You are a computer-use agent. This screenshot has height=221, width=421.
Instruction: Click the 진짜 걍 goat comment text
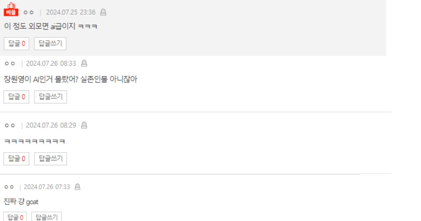pyautogui.click(x=21, y=202)
